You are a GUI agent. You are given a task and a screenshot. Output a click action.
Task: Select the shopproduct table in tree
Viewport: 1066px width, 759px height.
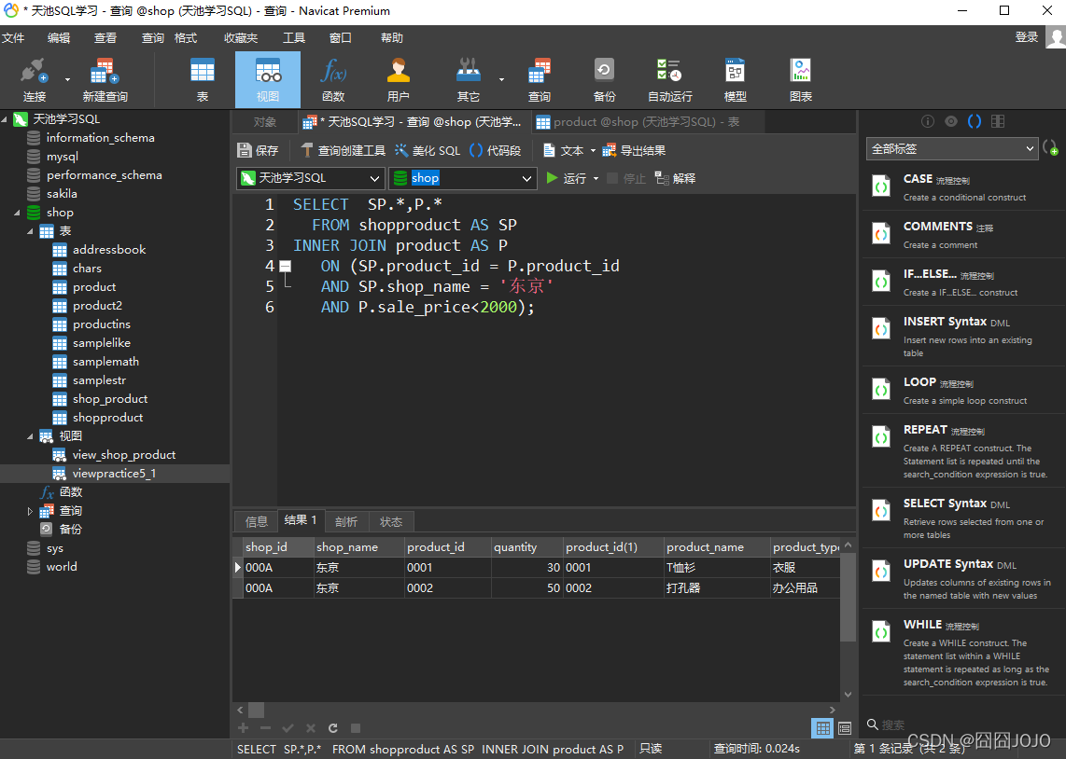click(x=107, y=418)
